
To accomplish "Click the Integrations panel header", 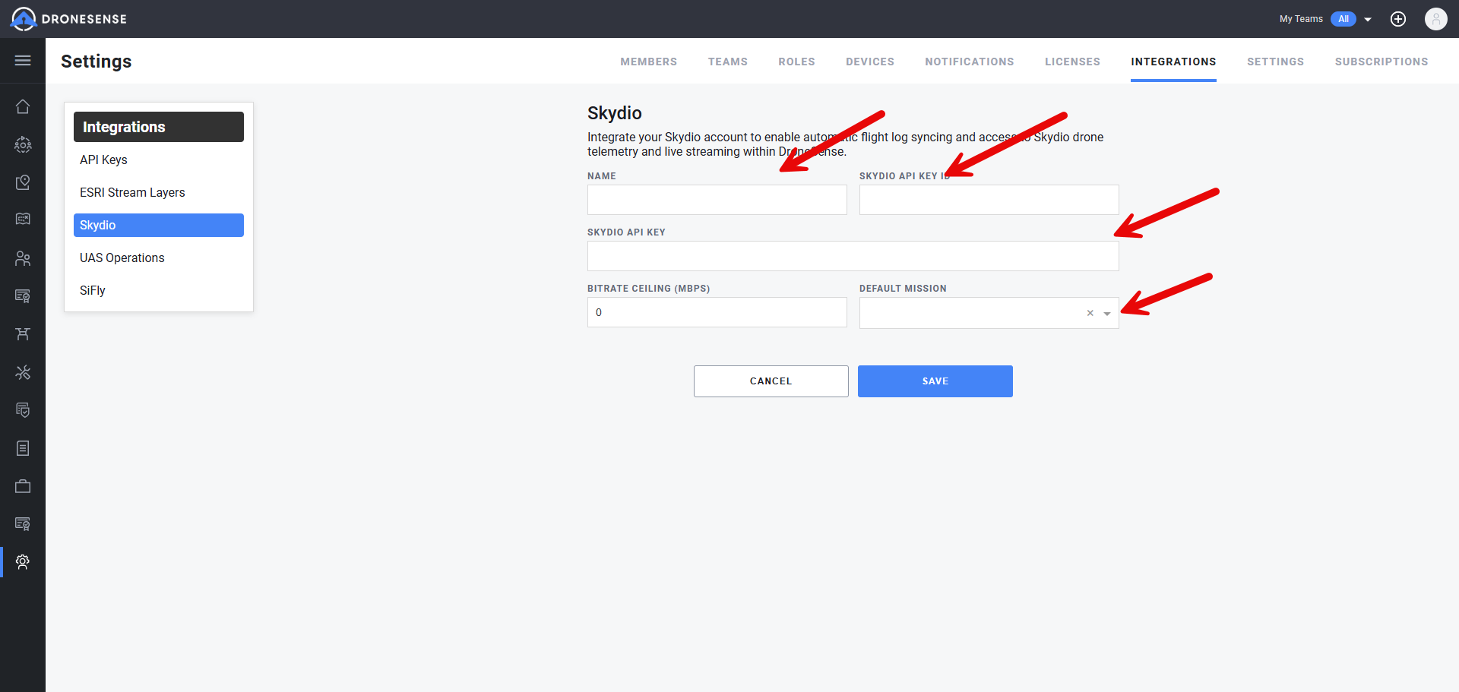I will point(159,127).
